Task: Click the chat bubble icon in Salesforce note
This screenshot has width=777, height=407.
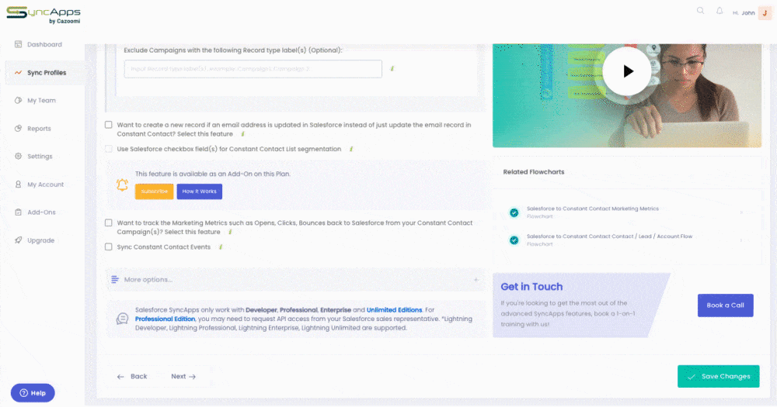Action: point(122,319)
